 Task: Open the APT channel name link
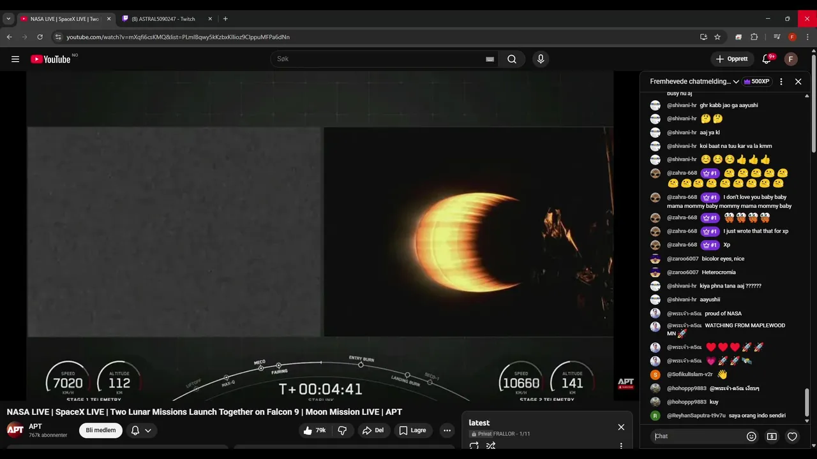(x=36, y=426)
